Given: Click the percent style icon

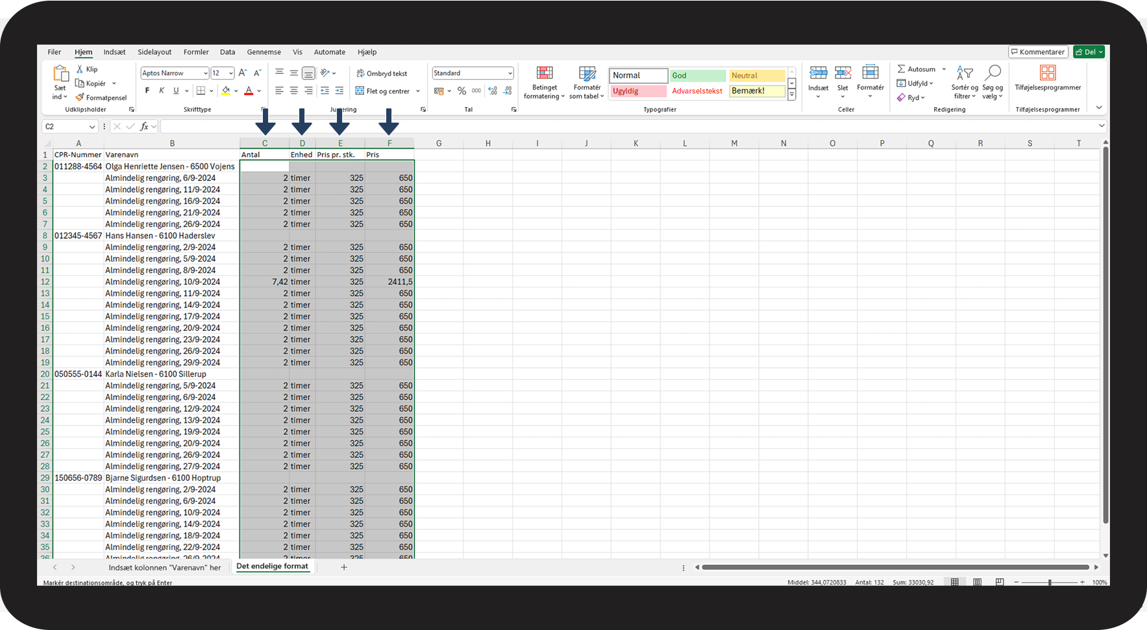Looking at the screenshot, I should pos(462,91).
